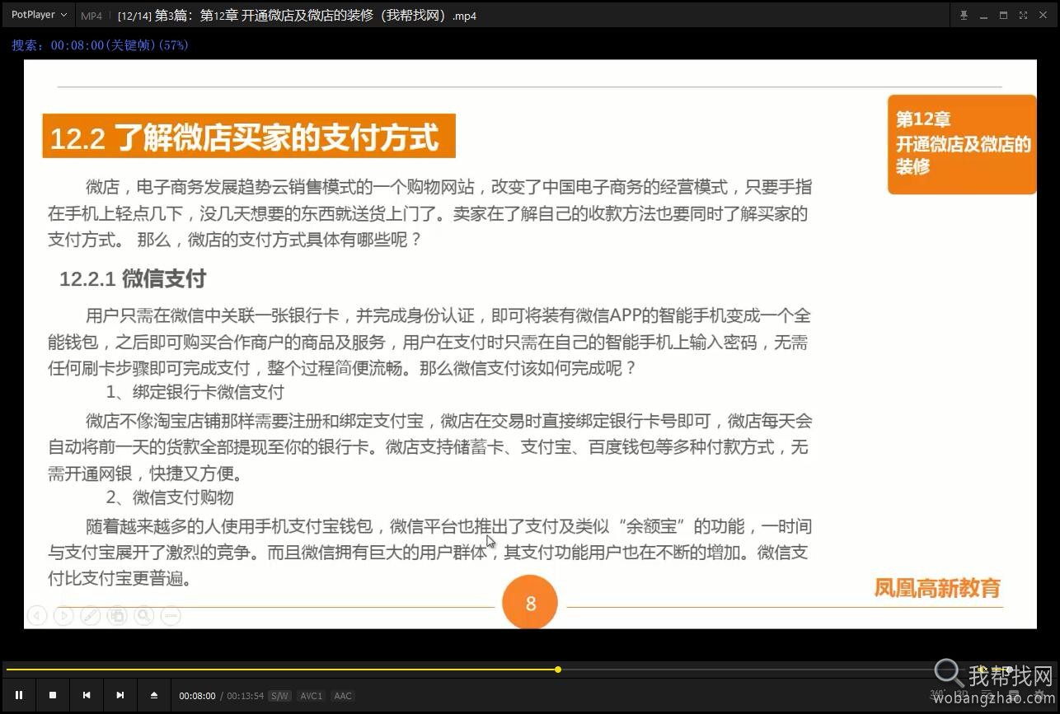Jump to the previous file in playlist
This screenshot has height=714, width=1060.
point(87,695)
